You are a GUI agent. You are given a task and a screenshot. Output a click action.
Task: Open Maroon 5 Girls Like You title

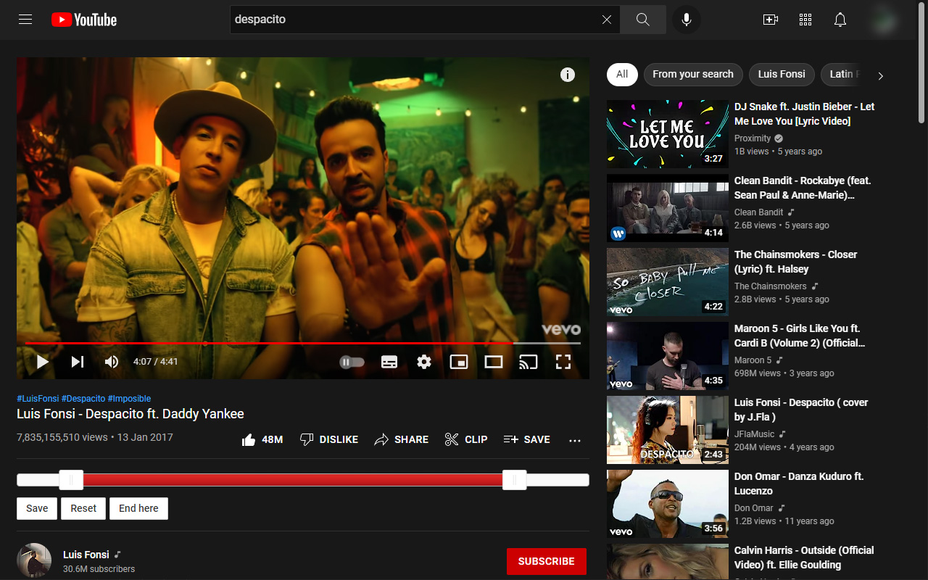coord(800,336)
